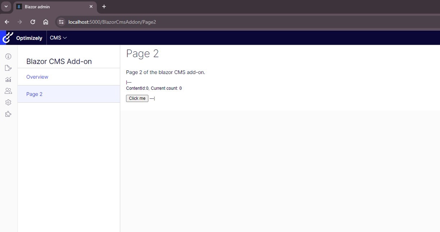The height and width of the screenshot is (232, 440).
Task: Open the Reports analytics chart icon
Action: coord(8,79)
